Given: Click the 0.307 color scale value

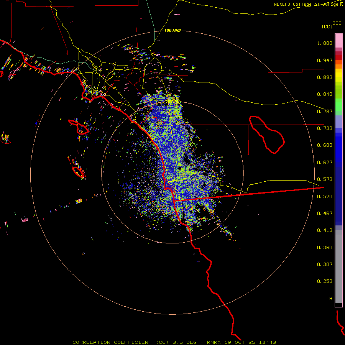Looking at the screenshot, I should 325,264.
